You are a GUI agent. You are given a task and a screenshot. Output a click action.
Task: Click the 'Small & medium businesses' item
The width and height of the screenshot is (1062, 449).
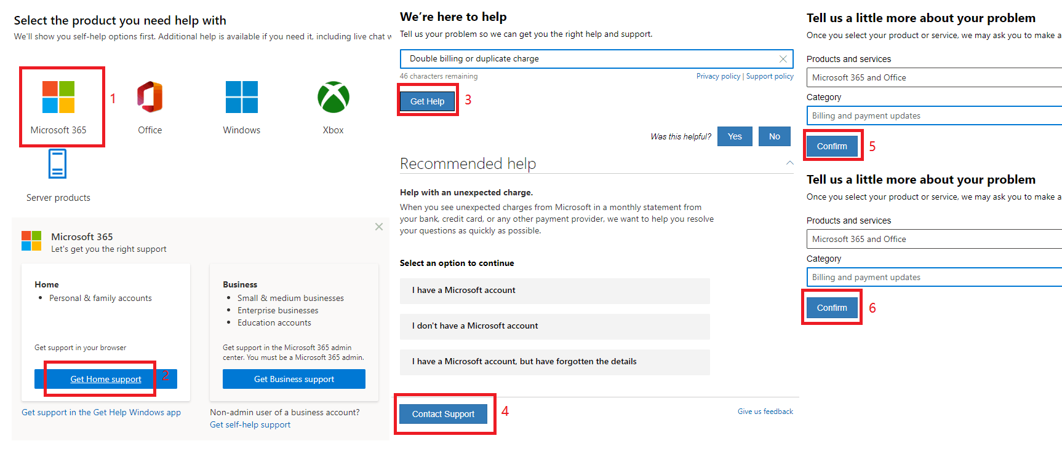[x=290, y=298]
